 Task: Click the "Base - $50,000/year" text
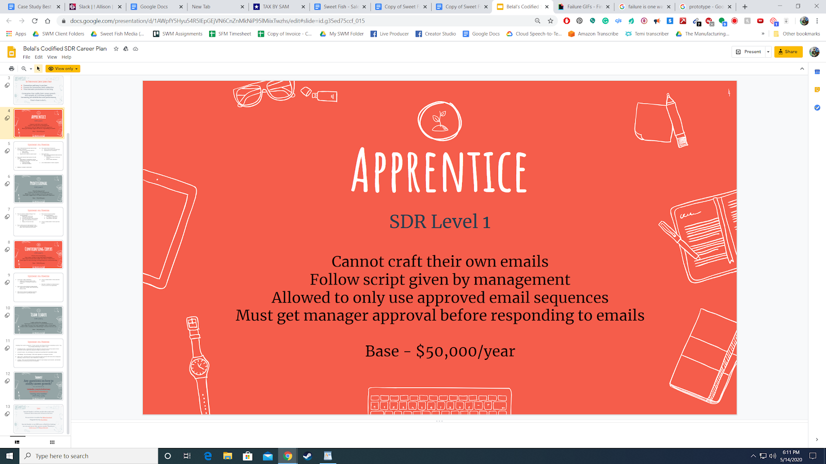point(440,351)
